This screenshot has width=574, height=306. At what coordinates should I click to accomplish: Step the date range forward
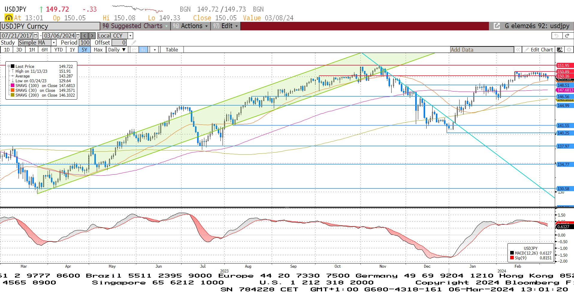92,36
